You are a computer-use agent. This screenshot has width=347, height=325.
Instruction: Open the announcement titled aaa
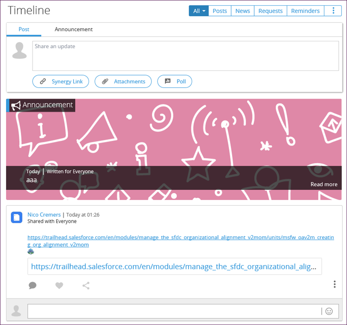(x=31, y=180)
